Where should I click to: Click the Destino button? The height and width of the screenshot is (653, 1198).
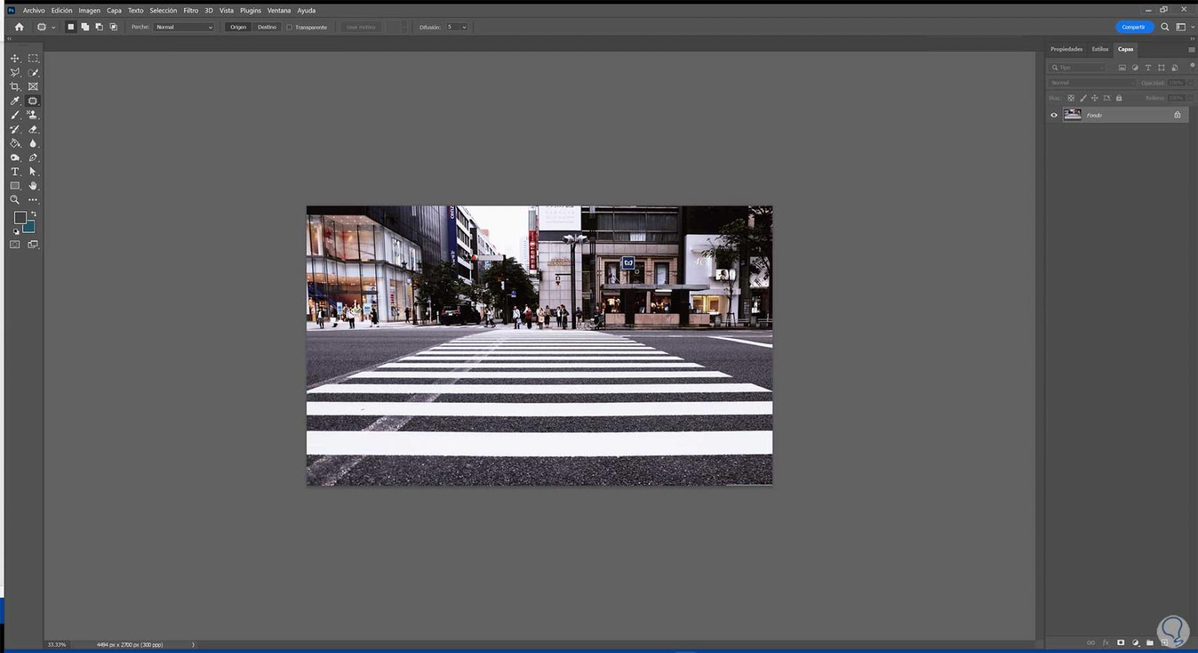click(266, 28)
